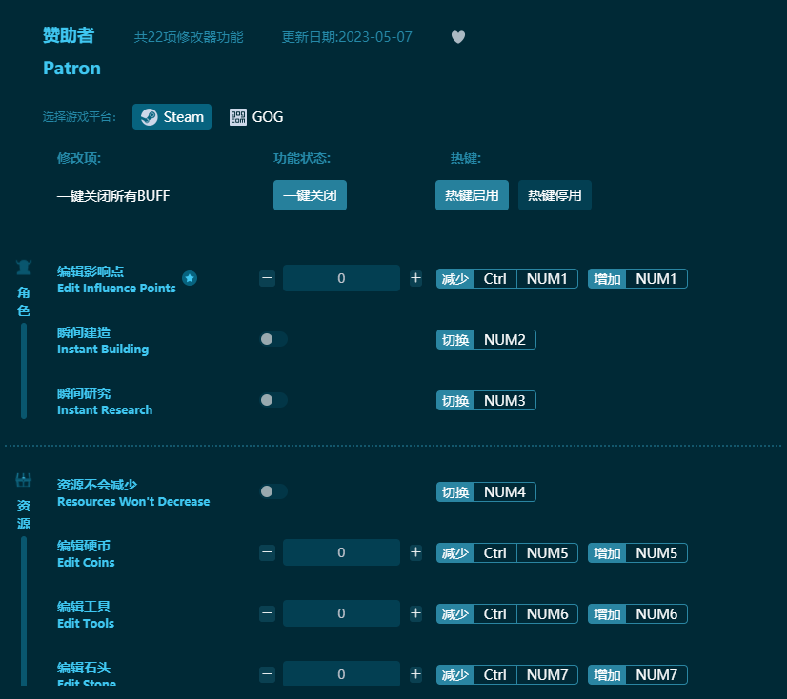
Task: Click the 一键关闭 close-all-buffs button
Action: [x=310, y=194]
